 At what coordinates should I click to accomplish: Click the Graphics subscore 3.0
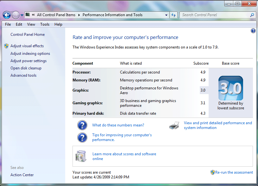203,90
